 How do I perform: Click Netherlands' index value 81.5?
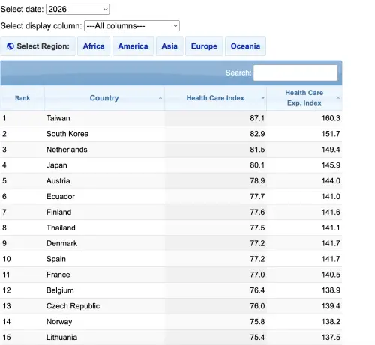(257, 150)
